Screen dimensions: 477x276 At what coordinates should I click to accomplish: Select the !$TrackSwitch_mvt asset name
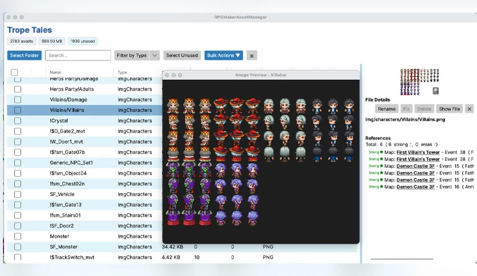pyautogui.click(x=72, y=257)
